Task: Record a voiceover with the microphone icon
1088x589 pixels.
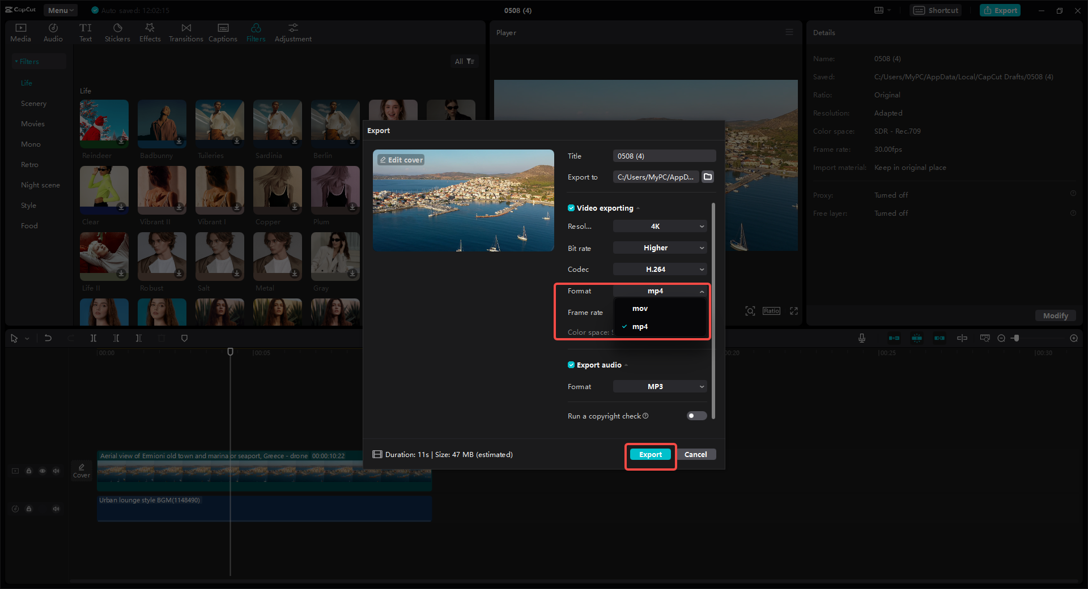Action: pyautogui.click(x=861, y=338)
